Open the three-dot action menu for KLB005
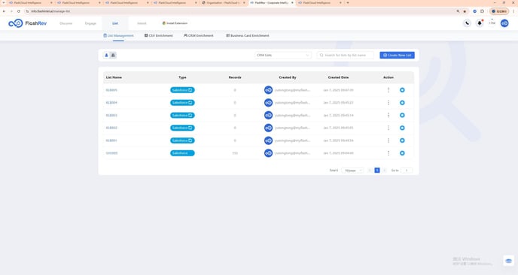Image resolution: width=518 pixels, height=275 pixels. (388, 90)
